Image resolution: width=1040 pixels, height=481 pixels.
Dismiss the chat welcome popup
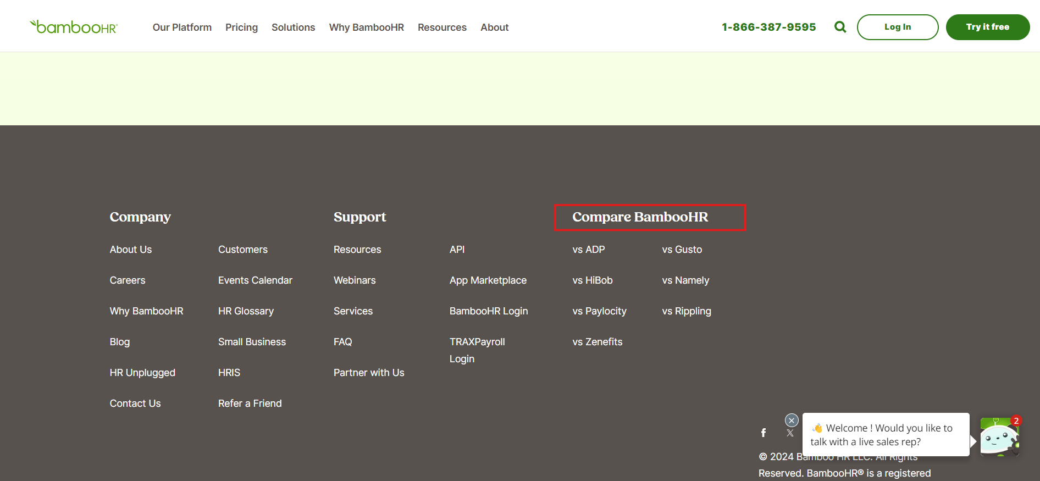pyautogui.click(x=792, y=421)
